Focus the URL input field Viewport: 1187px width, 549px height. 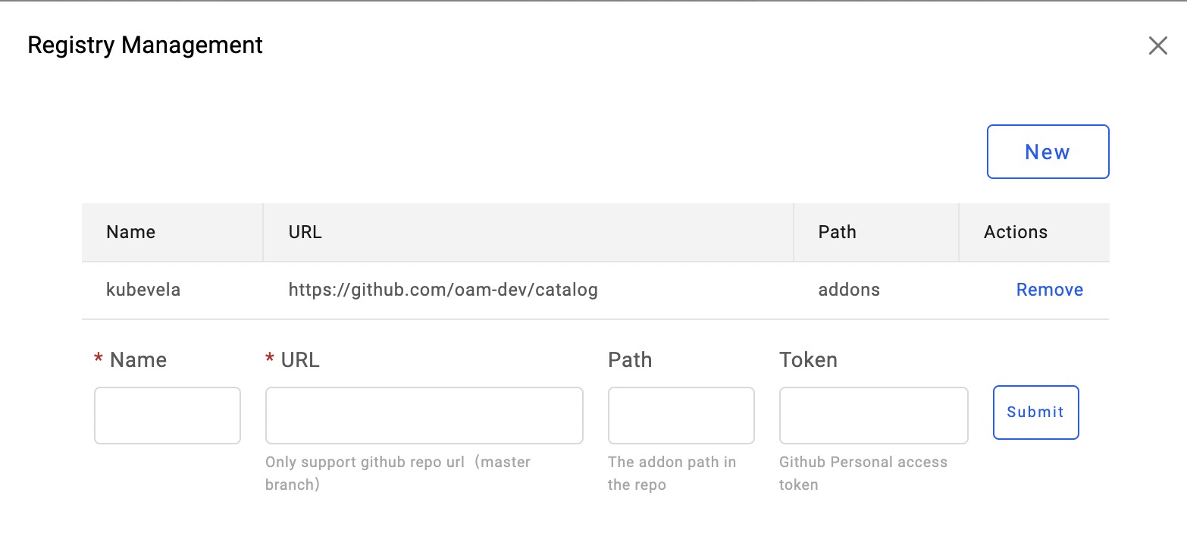(424, 416)
